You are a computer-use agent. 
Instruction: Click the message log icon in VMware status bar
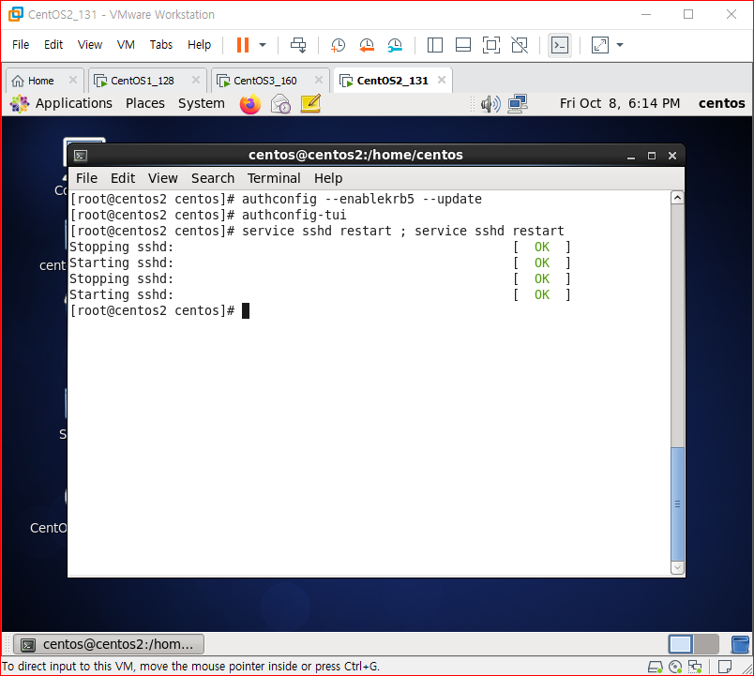tap(725, 667)
